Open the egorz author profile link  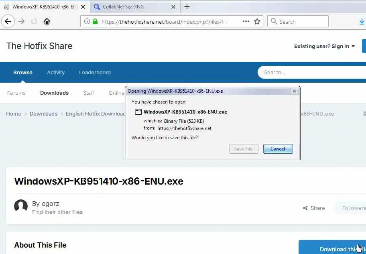pyautogui.click(x=50, y=203)
